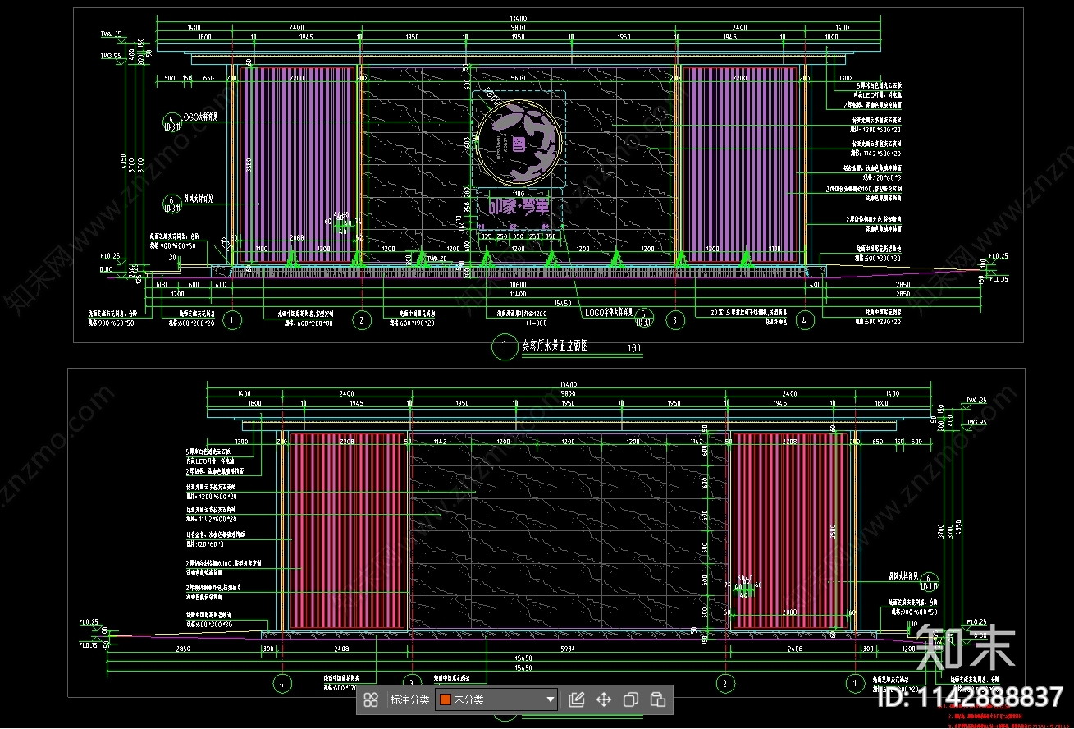Click the copy overlapping squares icon
This screenshot has width=1074, height=729.
(x=630, y=699)
